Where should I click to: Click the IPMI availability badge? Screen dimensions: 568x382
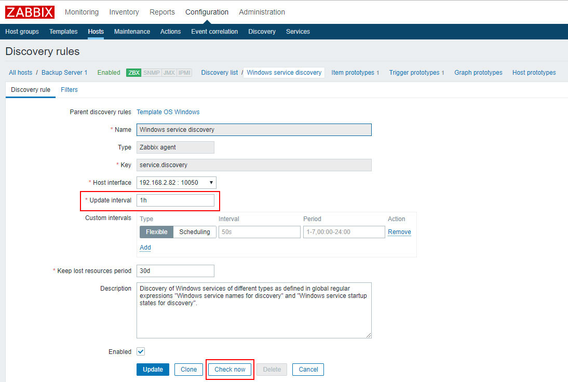tap(184, 73)
